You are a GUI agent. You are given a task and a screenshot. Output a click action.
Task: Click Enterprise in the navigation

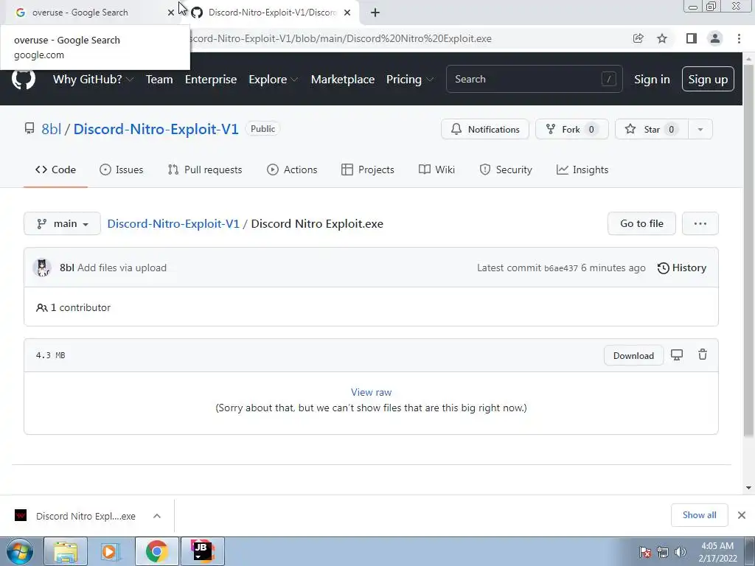[x=211, y=80]
